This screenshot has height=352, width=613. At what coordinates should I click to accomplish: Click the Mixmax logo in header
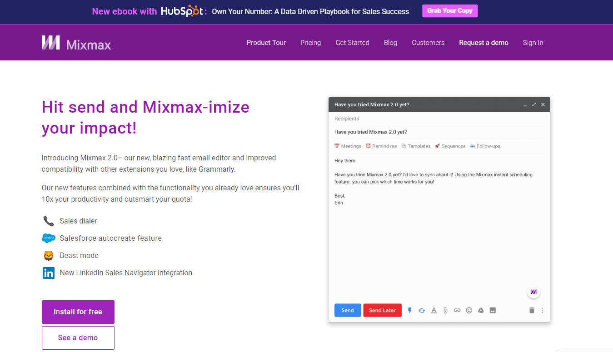coord(76,43)
